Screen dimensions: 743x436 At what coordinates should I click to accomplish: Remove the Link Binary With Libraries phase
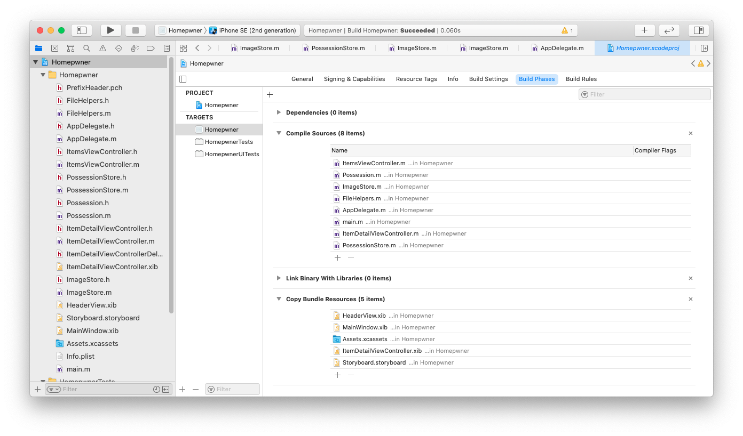(691, 278)
